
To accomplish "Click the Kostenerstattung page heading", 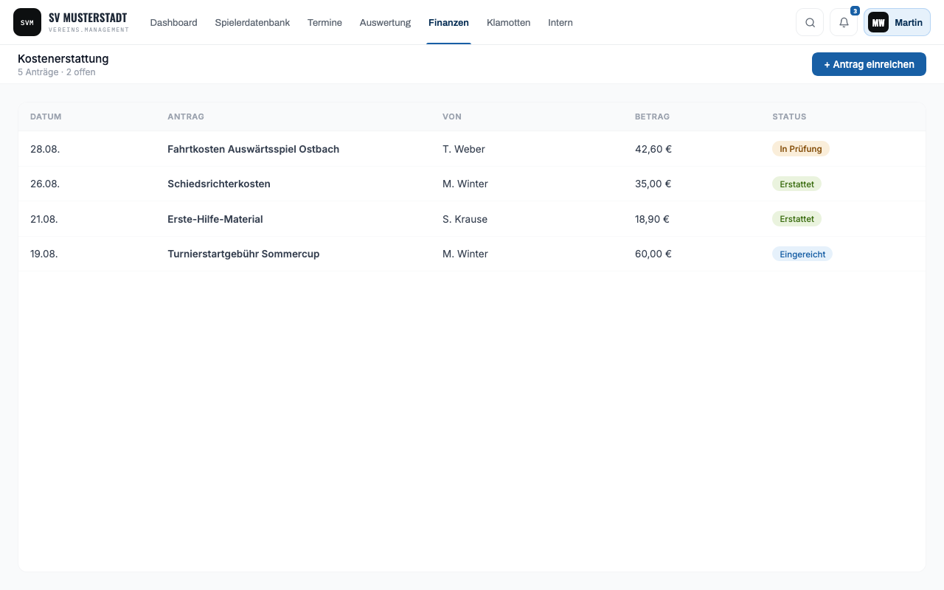I will (63, 58).
